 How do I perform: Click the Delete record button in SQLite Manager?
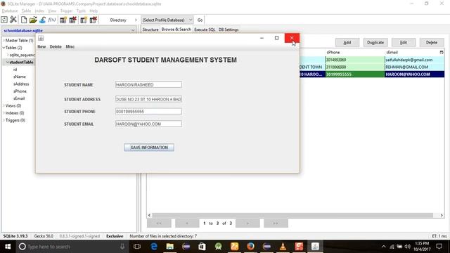pyautogui.click(x=432, y=42)
